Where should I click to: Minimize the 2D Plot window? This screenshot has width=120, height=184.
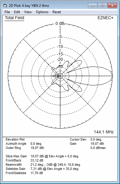(x=93, y=6)
